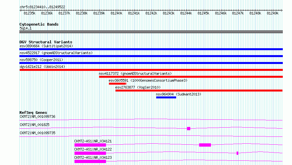Click the 81239k ruler tick label
Screen dimensions: 292x165
click(x=99, y=13)
